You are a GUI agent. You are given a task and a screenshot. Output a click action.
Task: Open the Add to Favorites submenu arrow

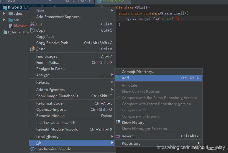tap(112, 89)
